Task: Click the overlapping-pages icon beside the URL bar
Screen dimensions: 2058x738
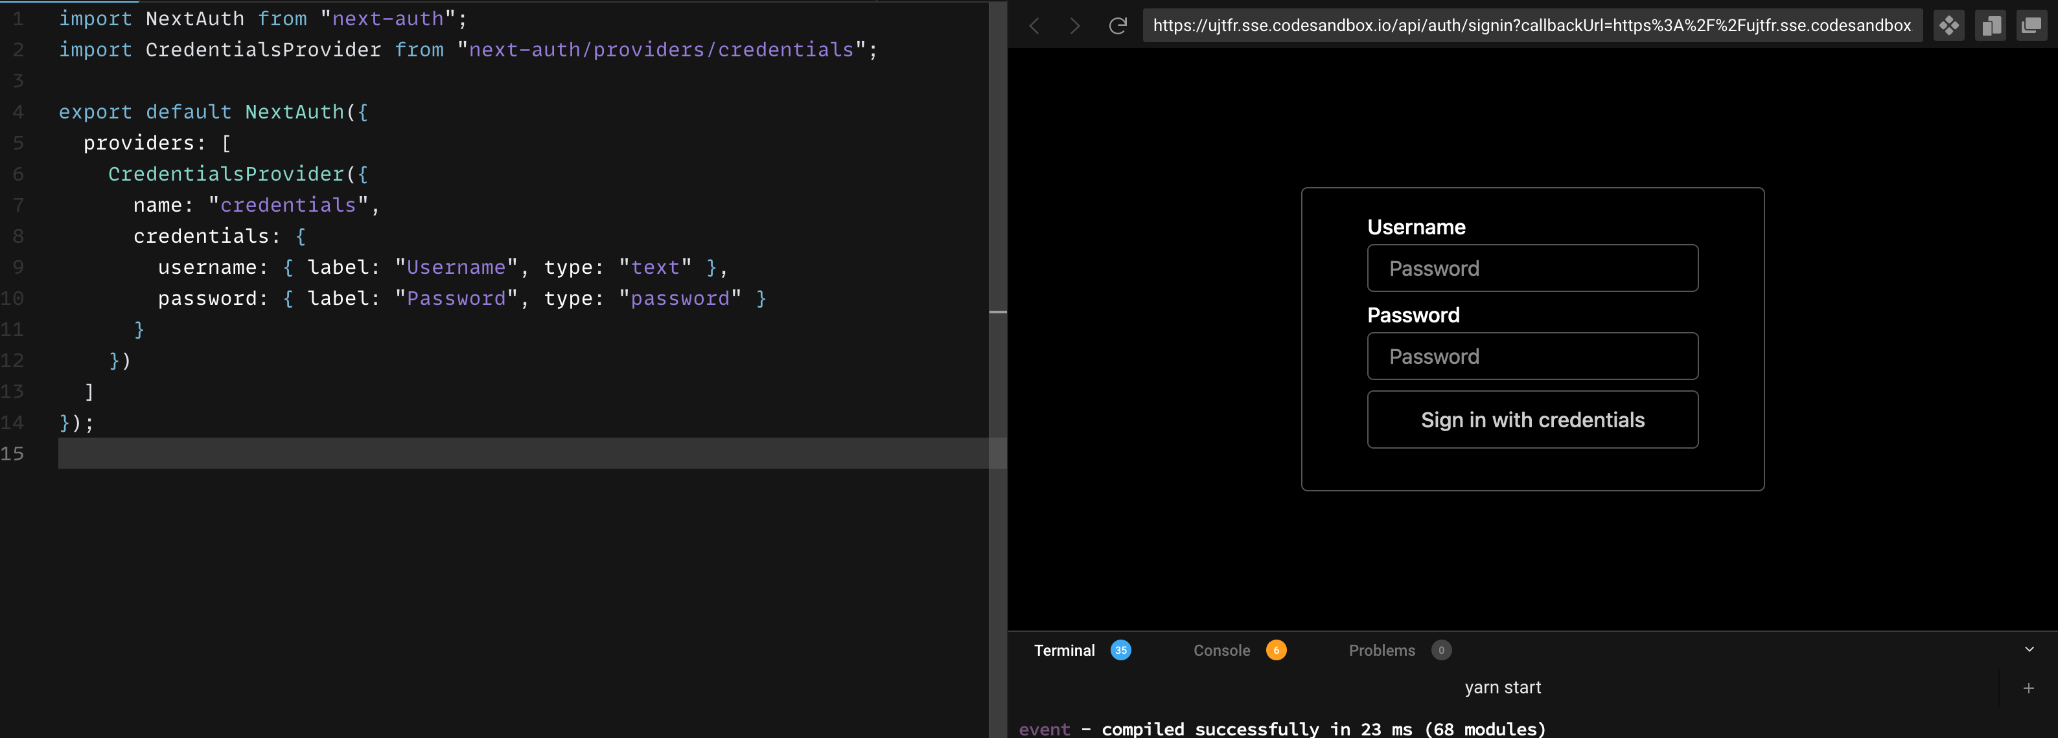Action: (x=1990, y=27)
